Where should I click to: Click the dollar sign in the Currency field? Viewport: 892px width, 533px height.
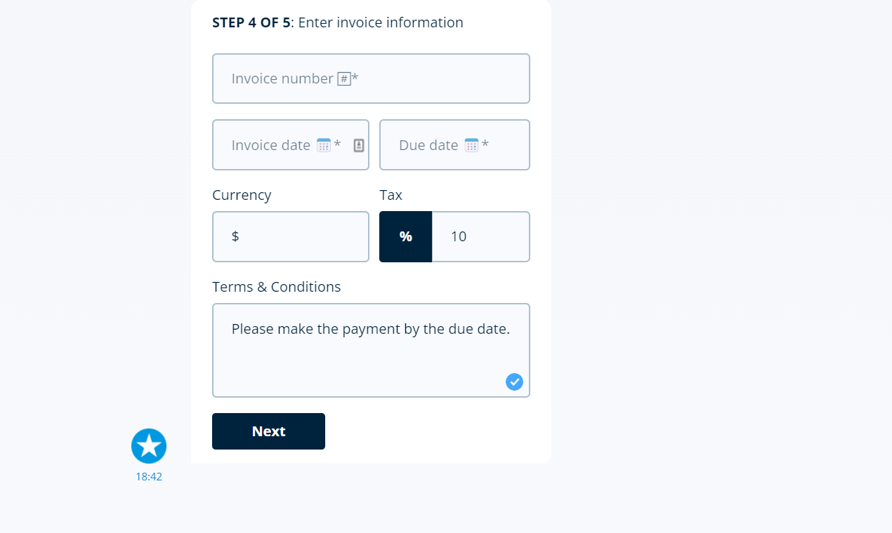[x=236, y=236]
